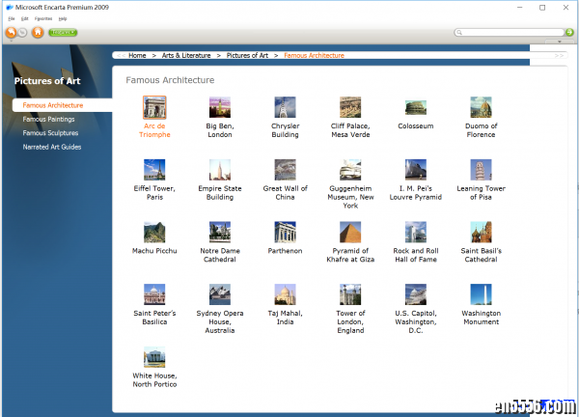
Task: Open the Leaning Tower of Pisa image
Action: click(481, 170)
